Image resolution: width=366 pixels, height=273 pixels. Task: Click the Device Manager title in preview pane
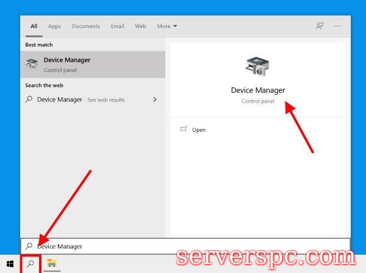tap(257, 90)
